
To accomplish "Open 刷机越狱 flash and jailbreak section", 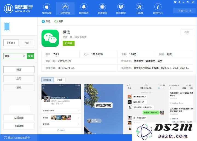I will (x=121, y=9).
